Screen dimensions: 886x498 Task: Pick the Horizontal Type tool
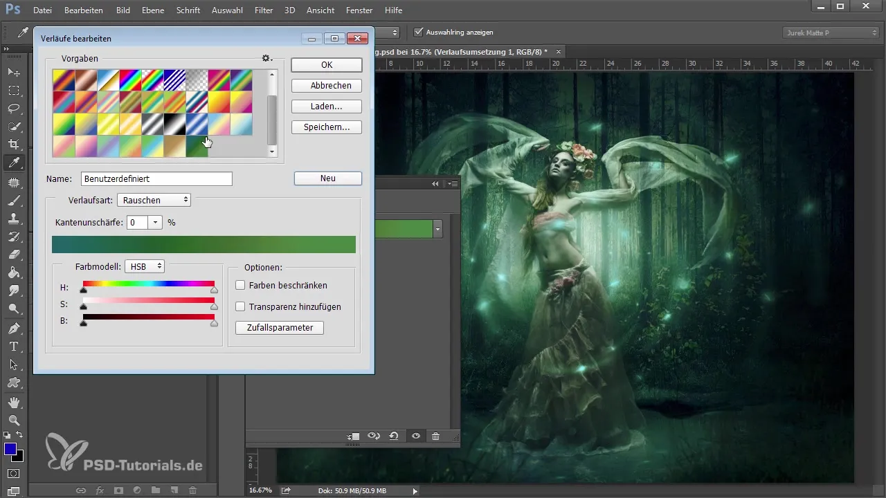(x=13, y=347)
